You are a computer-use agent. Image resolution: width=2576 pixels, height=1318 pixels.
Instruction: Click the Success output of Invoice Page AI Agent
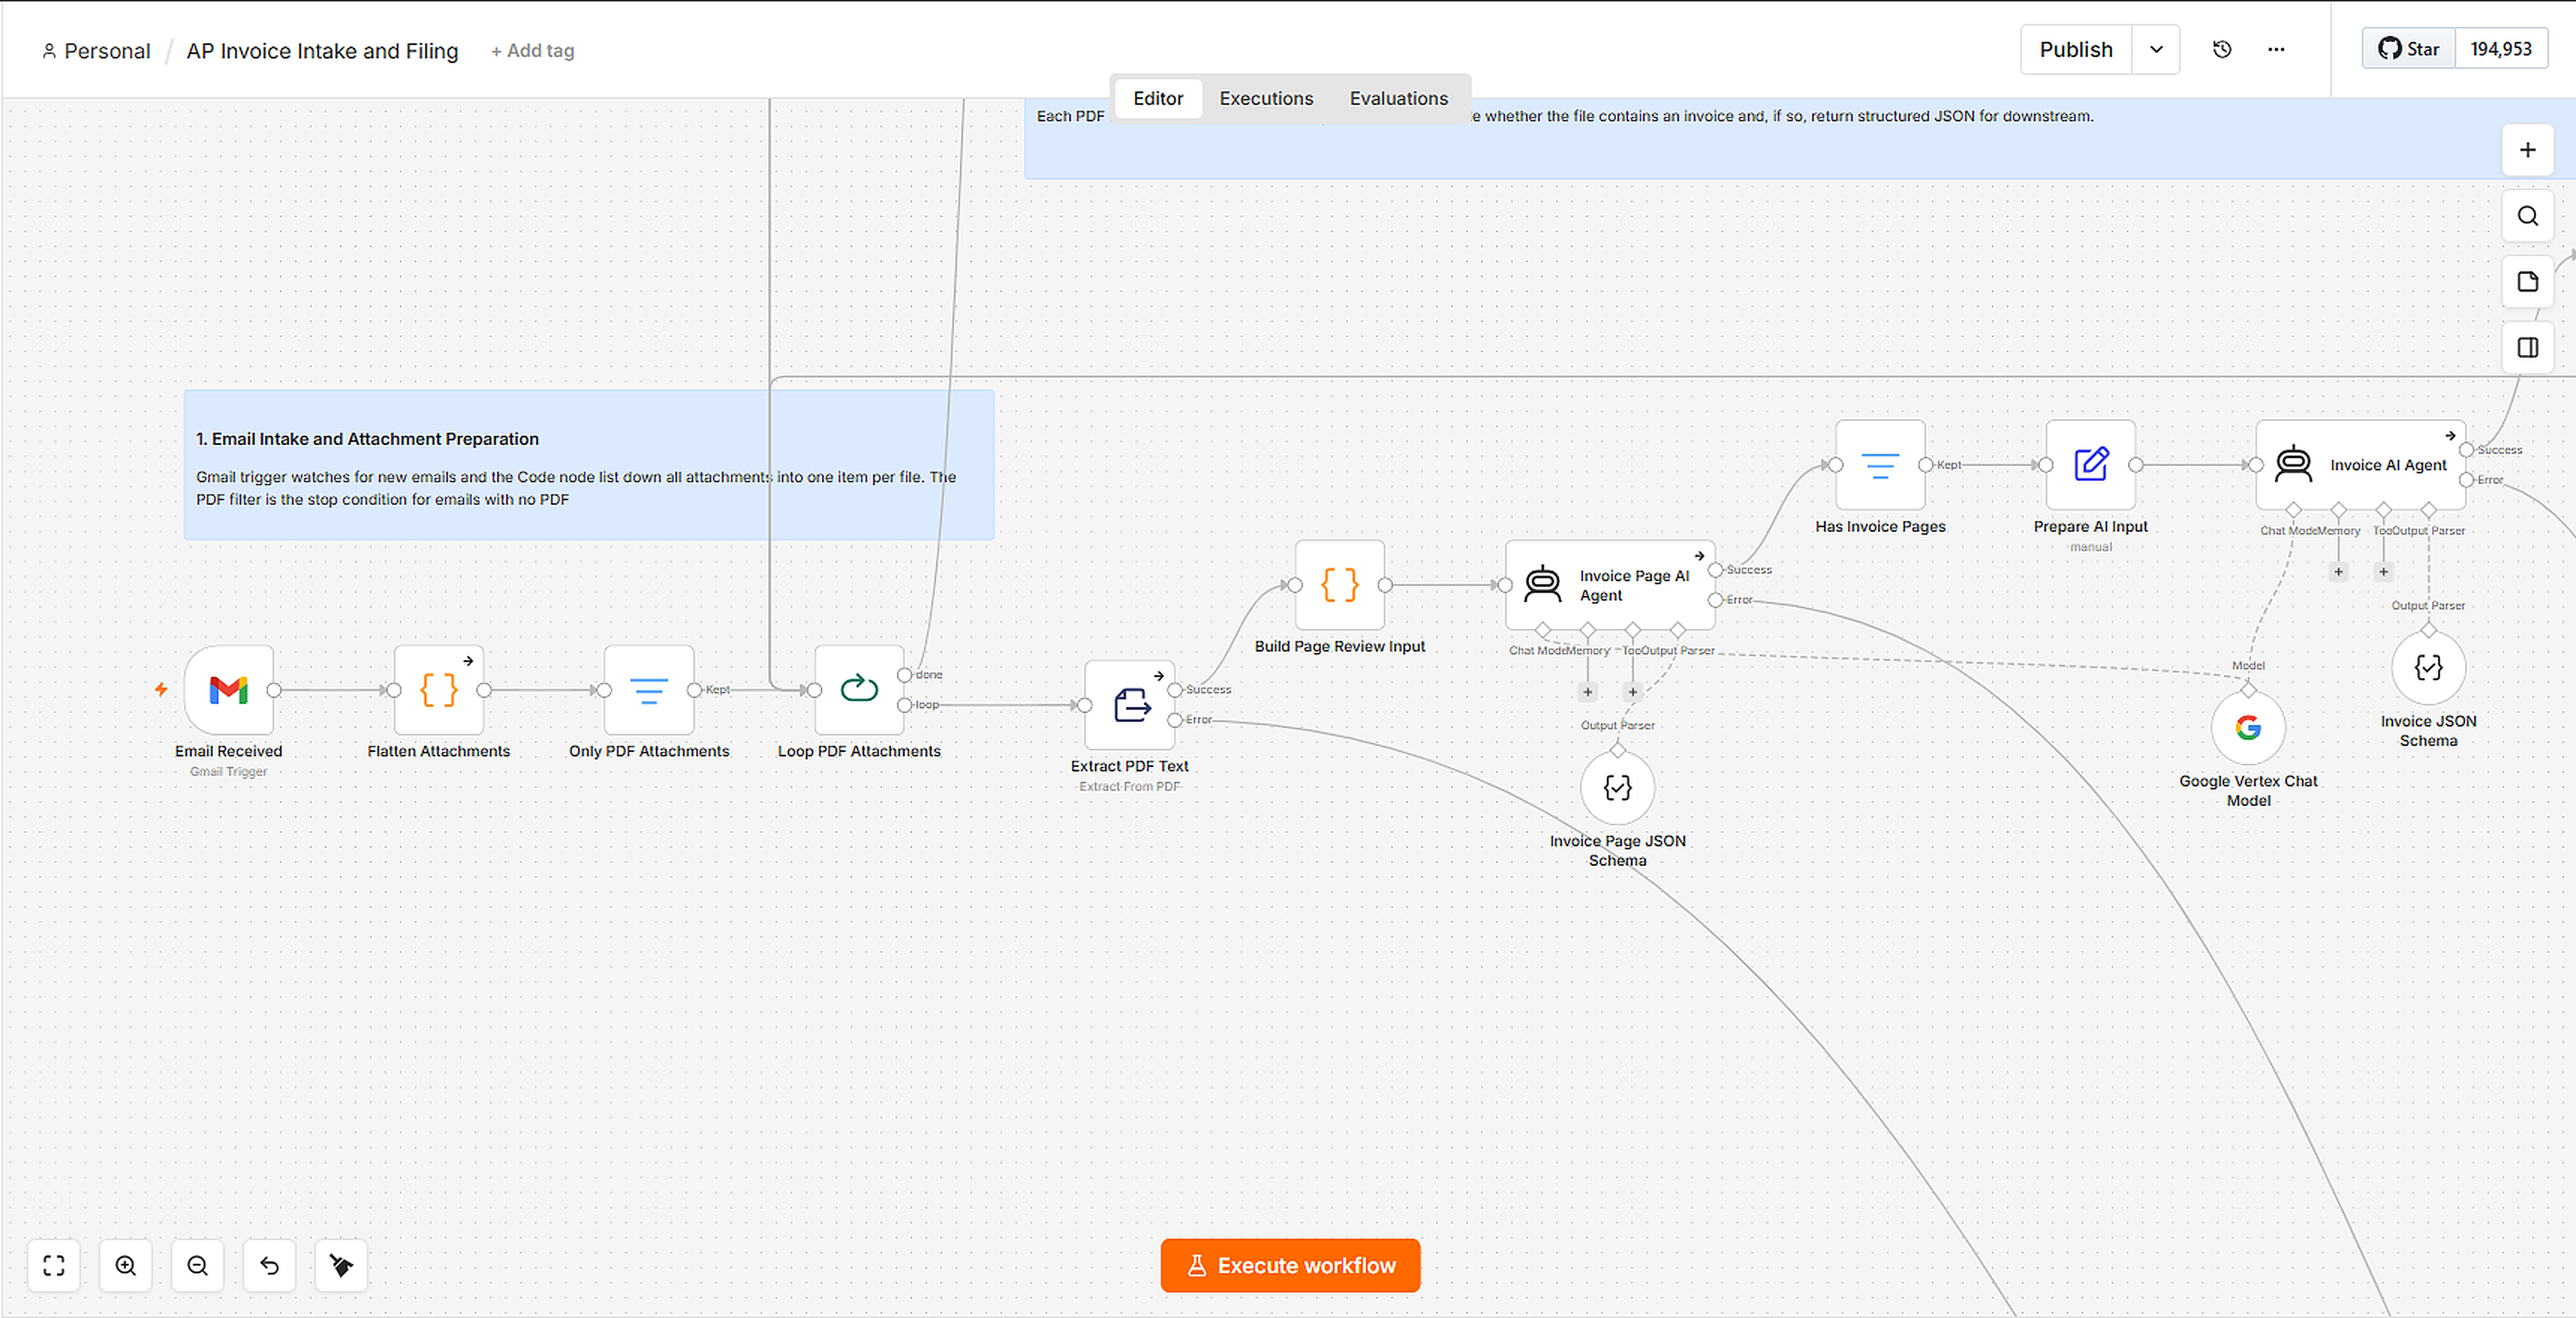click(1716, 570)
